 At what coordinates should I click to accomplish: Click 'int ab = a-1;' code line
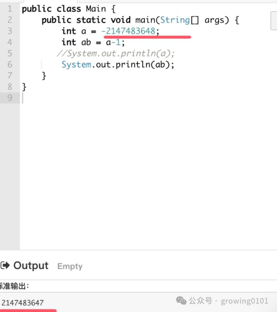pyautogui.click(x=93, y=42)
